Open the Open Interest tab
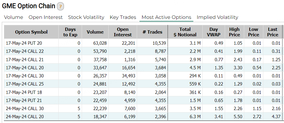Viewport: 284px width, 123px height. [45, 17]
